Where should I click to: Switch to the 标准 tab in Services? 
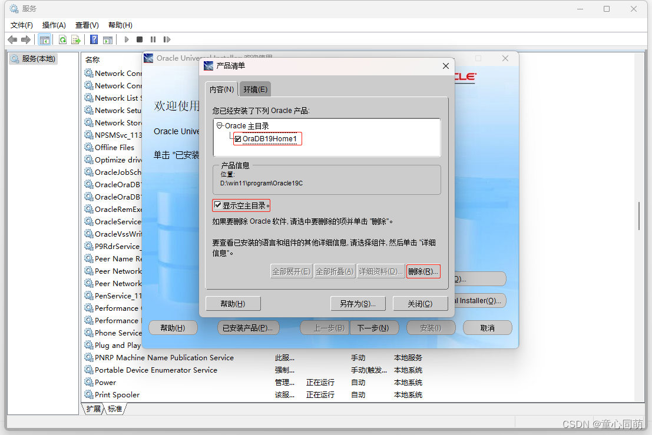[x=115, y=409]
